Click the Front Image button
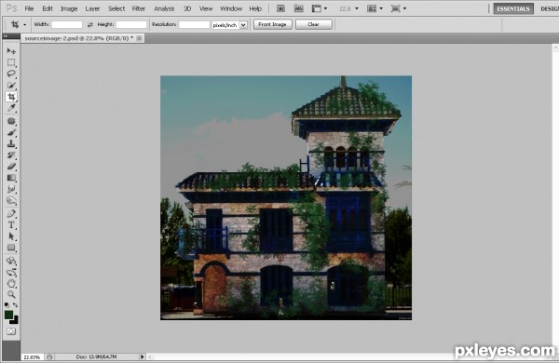The image size is (559, 363). (273, 24)
